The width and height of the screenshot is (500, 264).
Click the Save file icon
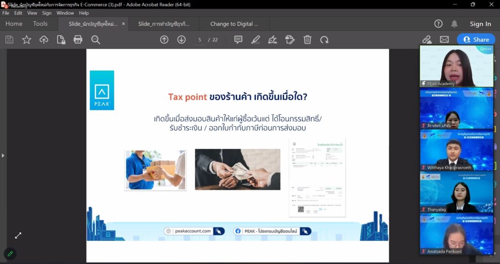click(9, 40)
